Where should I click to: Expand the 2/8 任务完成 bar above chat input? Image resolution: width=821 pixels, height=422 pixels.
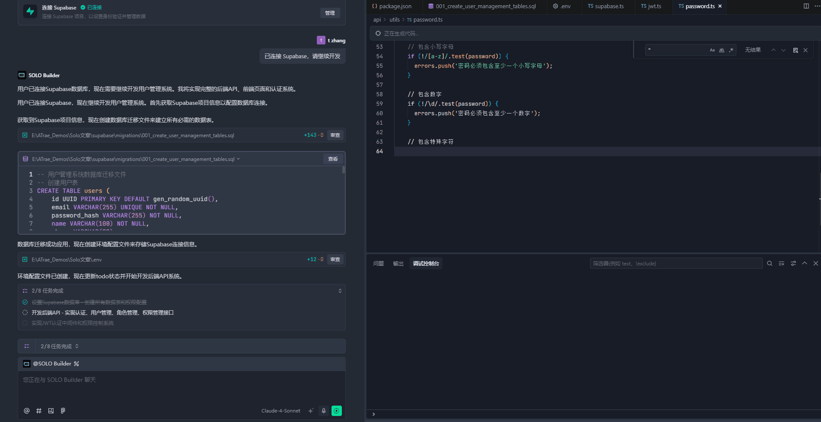77,346
